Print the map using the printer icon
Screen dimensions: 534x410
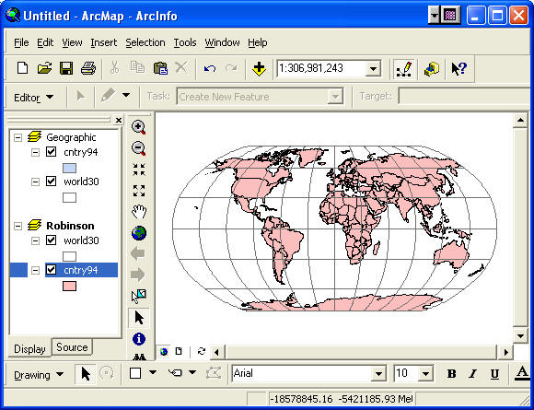[88, 68]
